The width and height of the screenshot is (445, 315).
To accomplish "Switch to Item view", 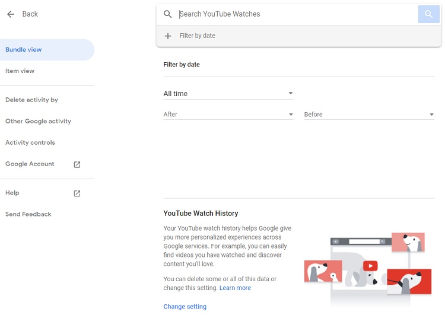I will 20,71.
